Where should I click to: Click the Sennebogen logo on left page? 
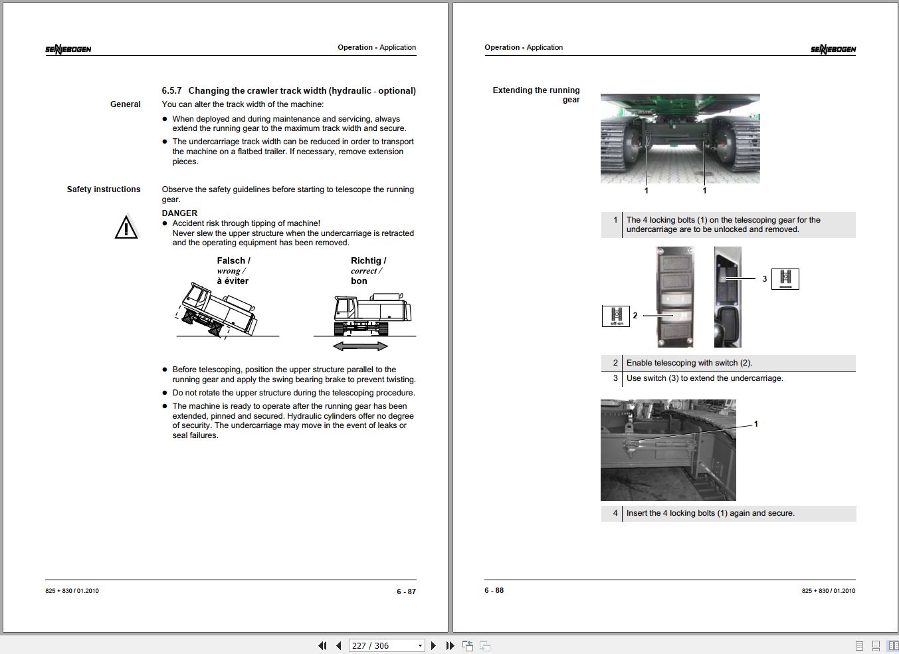point(68,49)
